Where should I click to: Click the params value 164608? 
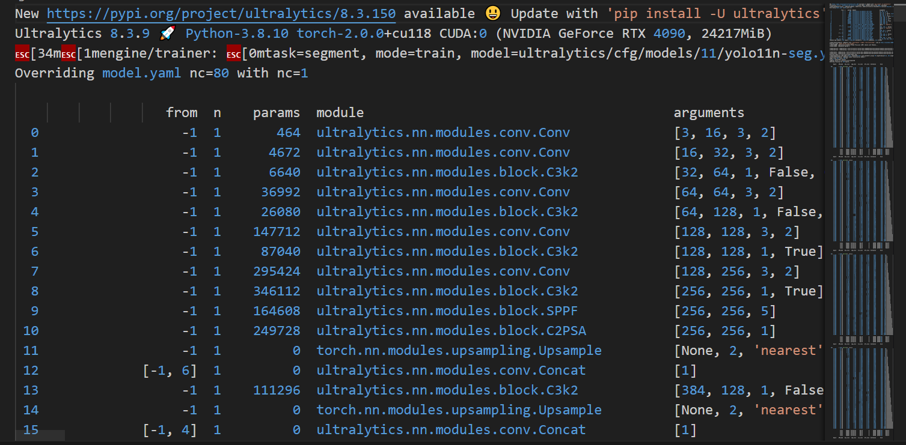pyautogui.click(x=277, y=311)
